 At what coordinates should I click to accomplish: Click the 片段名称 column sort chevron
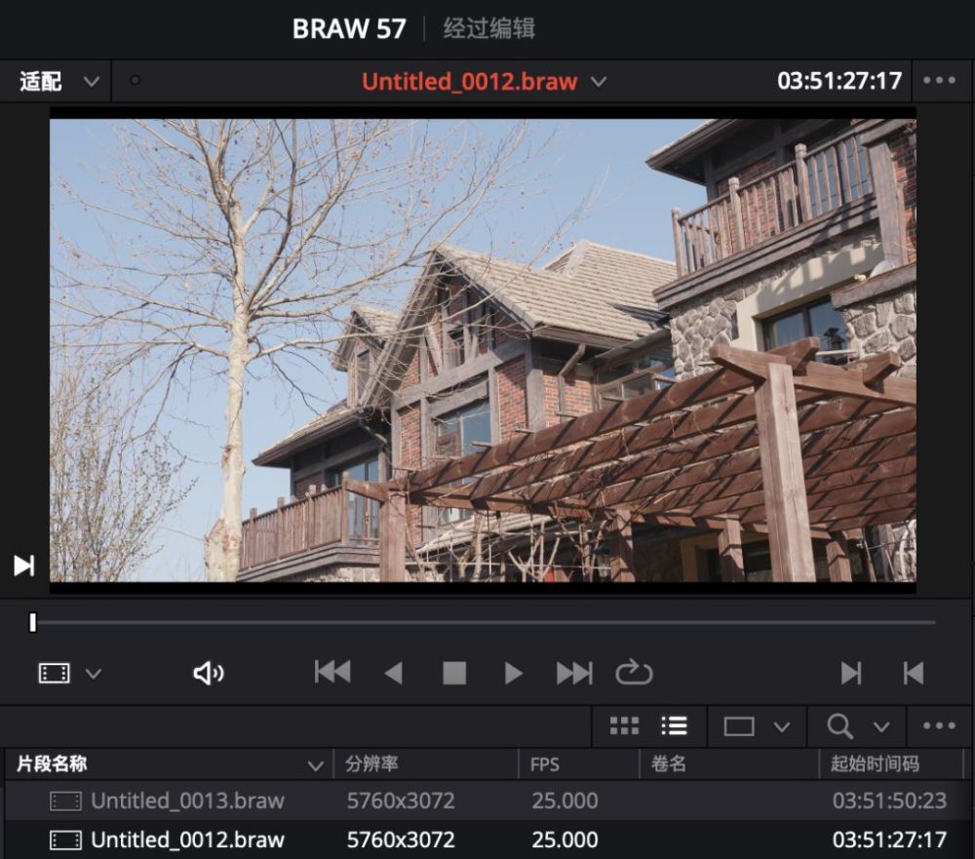316,765
